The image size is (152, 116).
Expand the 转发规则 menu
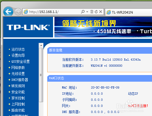(x=18, y=86)
